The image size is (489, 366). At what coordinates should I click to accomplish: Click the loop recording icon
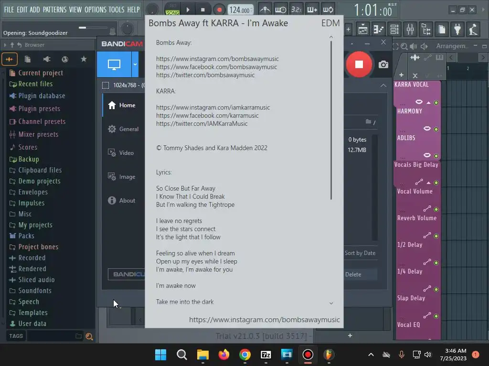(328, 10)
